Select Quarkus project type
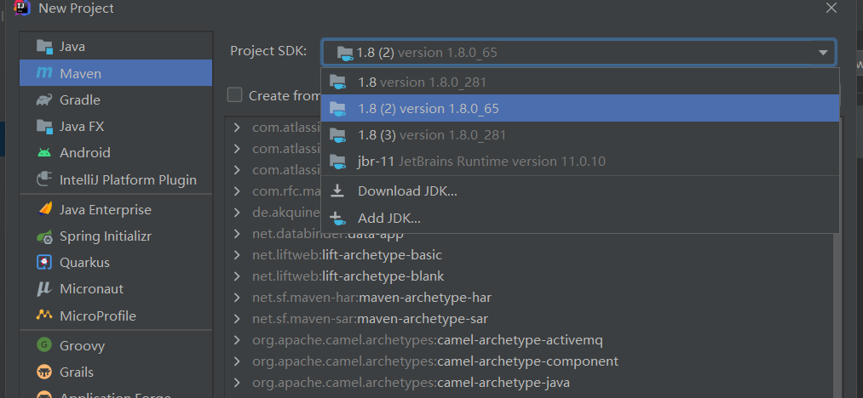This screenshot has height=398, width=863. pyautogui.click(x=116, y=262)
